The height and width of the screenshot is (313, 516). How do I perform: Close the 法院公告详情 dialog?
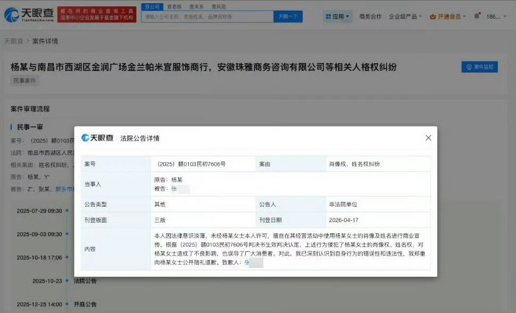pyautogui.click(x=428, y=137)
